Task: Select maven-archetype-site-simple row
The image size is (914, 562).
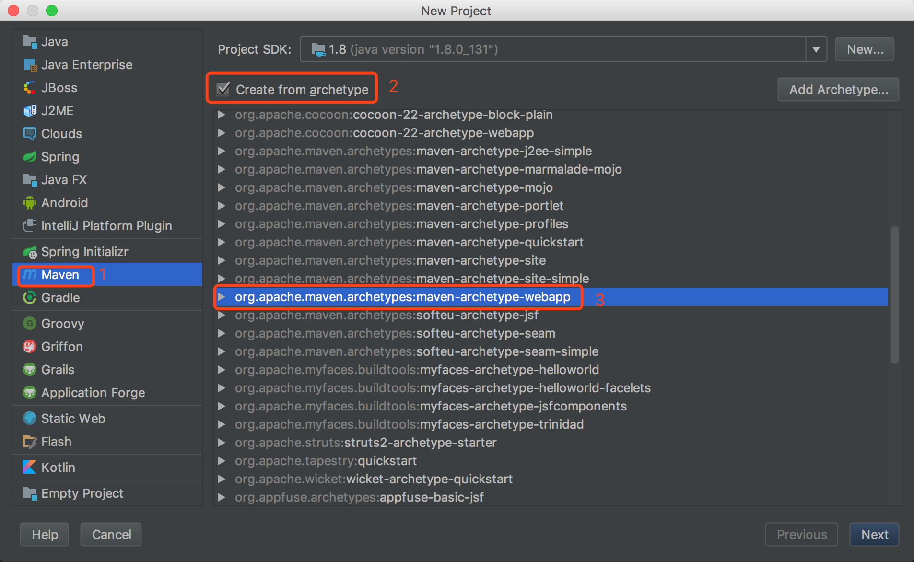Action: 551,279
